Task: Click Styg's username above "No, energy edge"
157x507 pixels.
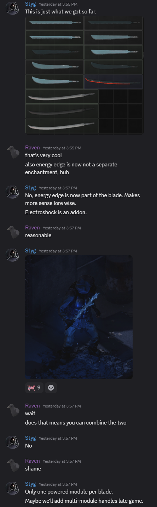Action: (30, 188)
